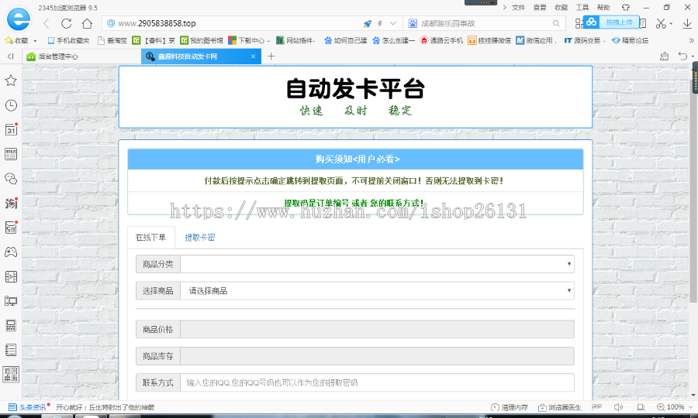Viewport: 698px width, 418px height.
Task: Open the 文件 menu
Action: [518, 7]
